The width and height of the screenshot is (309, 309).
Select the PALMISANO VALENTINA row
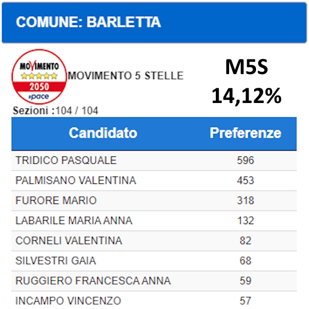coord(154,180)
